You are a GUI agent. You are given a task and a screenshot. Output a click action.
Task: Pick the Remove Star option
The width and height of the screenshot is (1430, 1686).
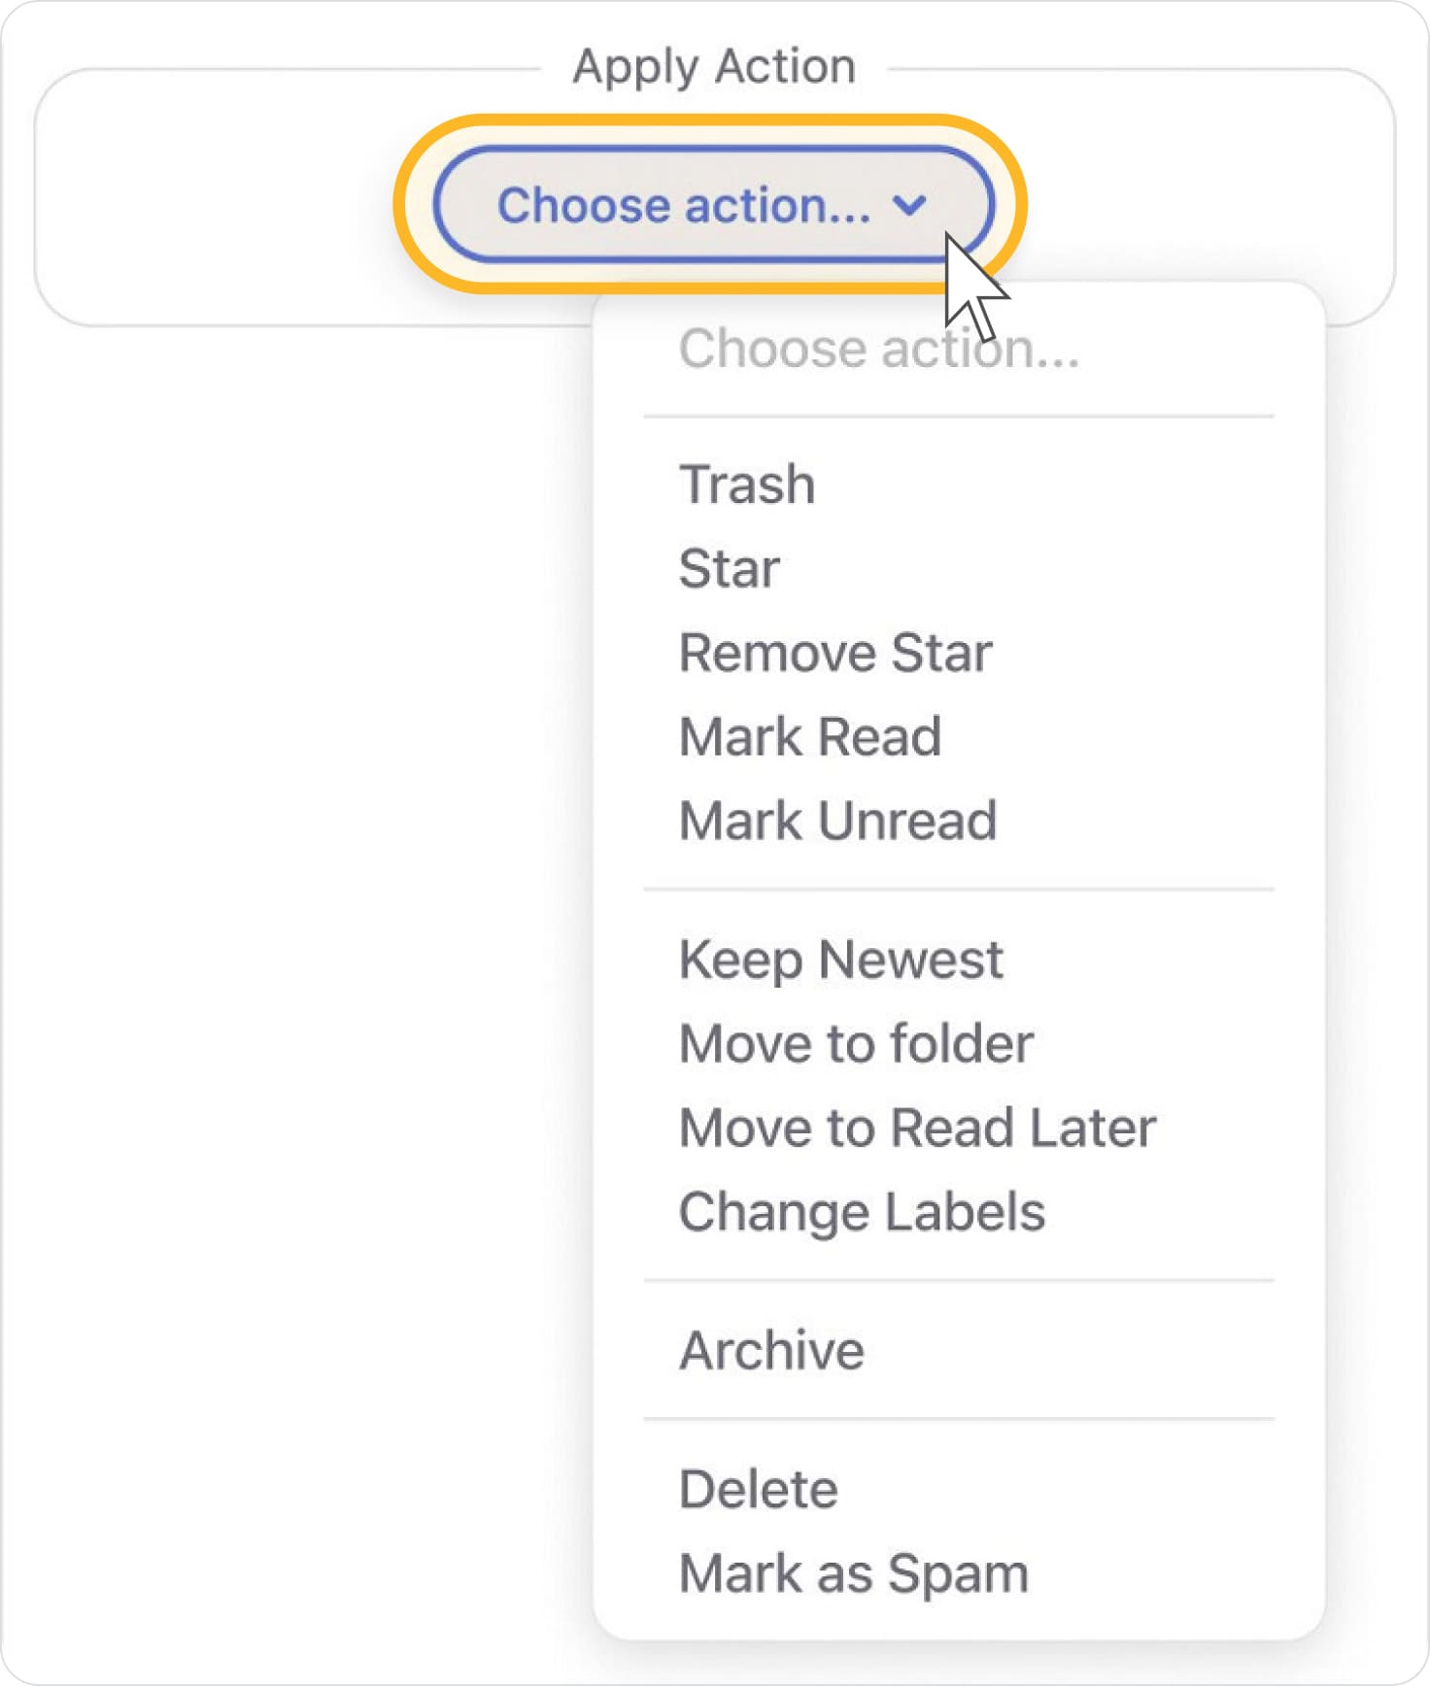pyautogui.click(x=835, y=653)
